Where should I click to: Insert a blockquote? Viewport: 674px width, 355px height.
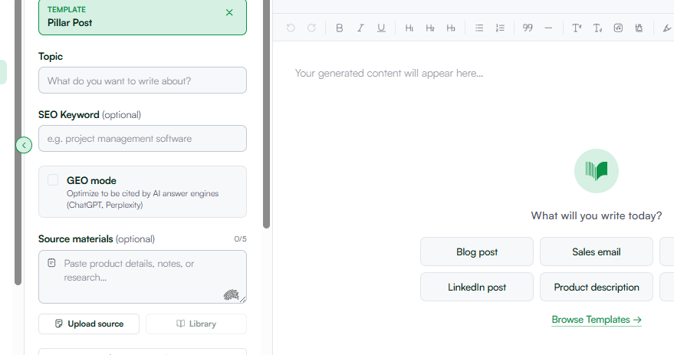528,28
